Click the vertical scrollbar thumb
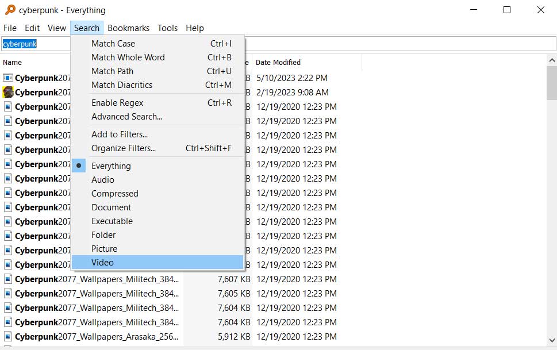This screenshot has width=557, height=350. [x=552, y=83]
